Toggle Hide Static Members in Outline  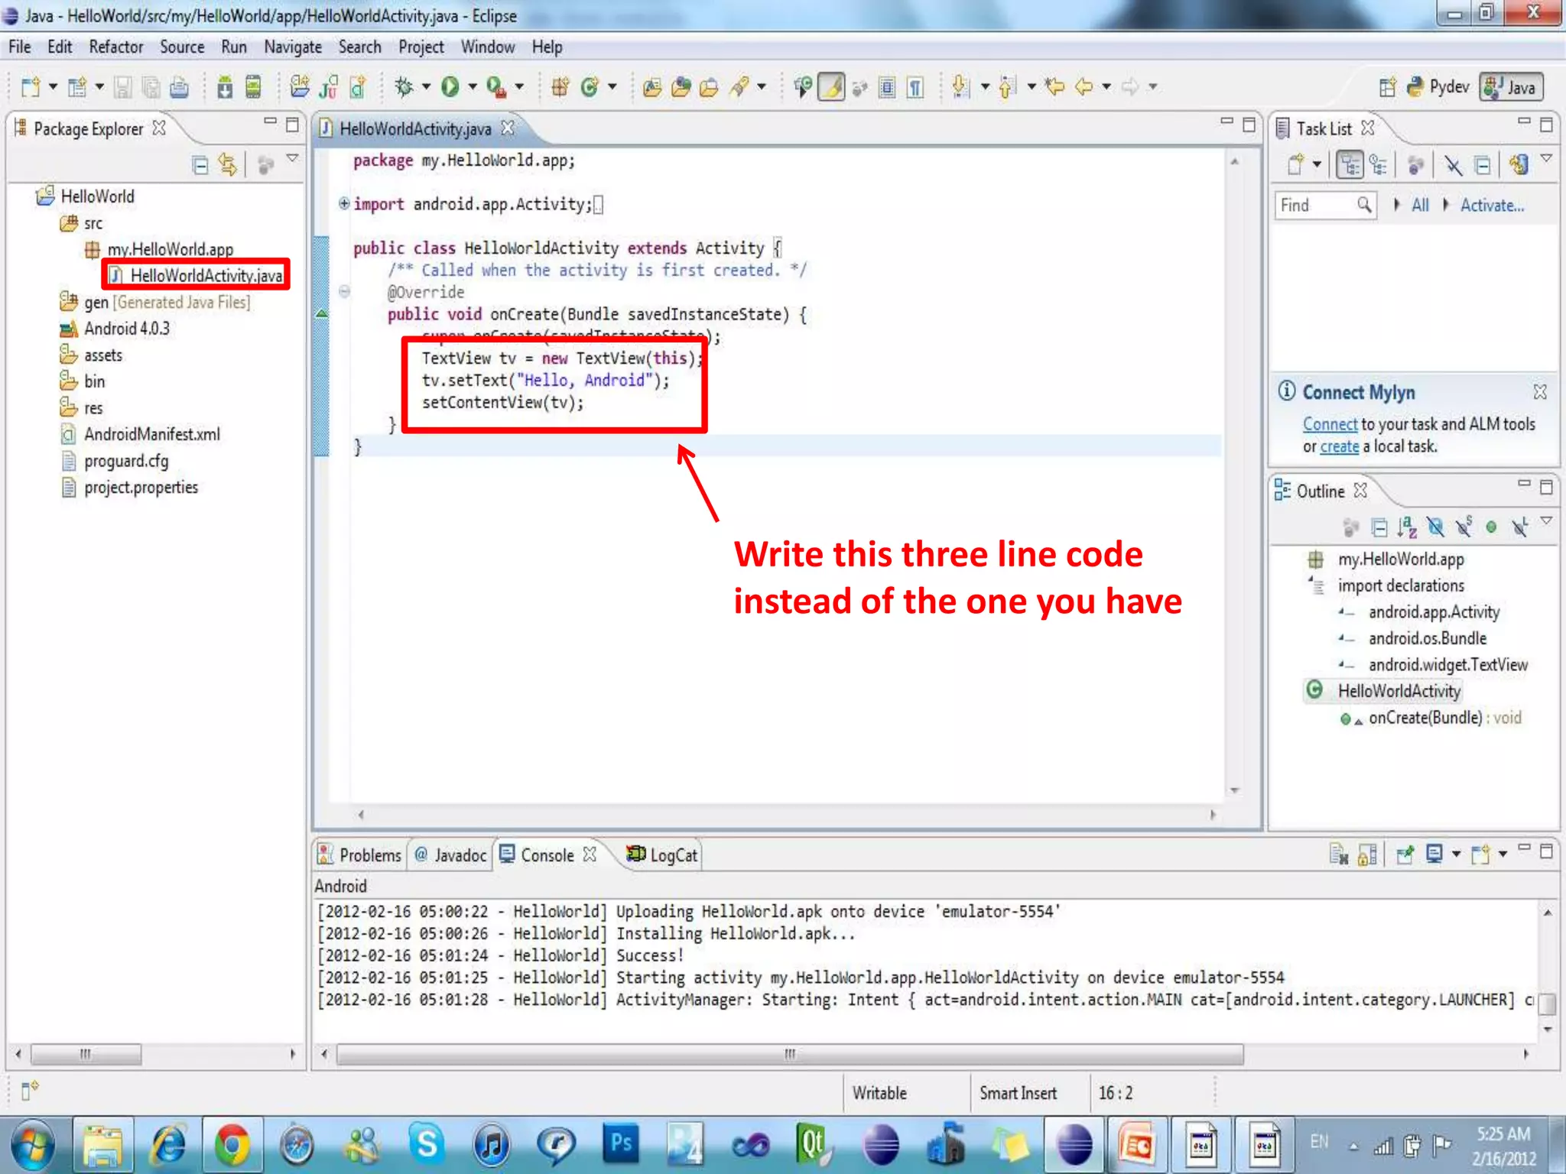1464,527
